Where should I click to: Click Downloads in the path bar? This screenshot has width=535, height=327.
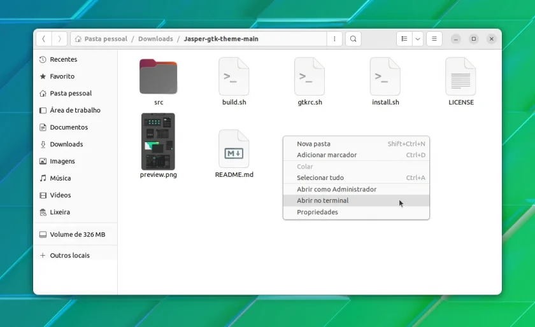point(155,39)
